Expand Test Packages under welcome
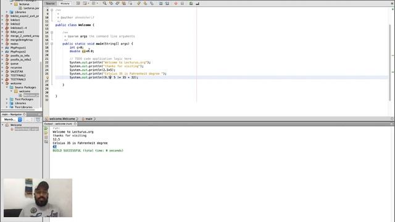This screenshot has height=222, width=395. pyautogui.click(x=7, y=99)
